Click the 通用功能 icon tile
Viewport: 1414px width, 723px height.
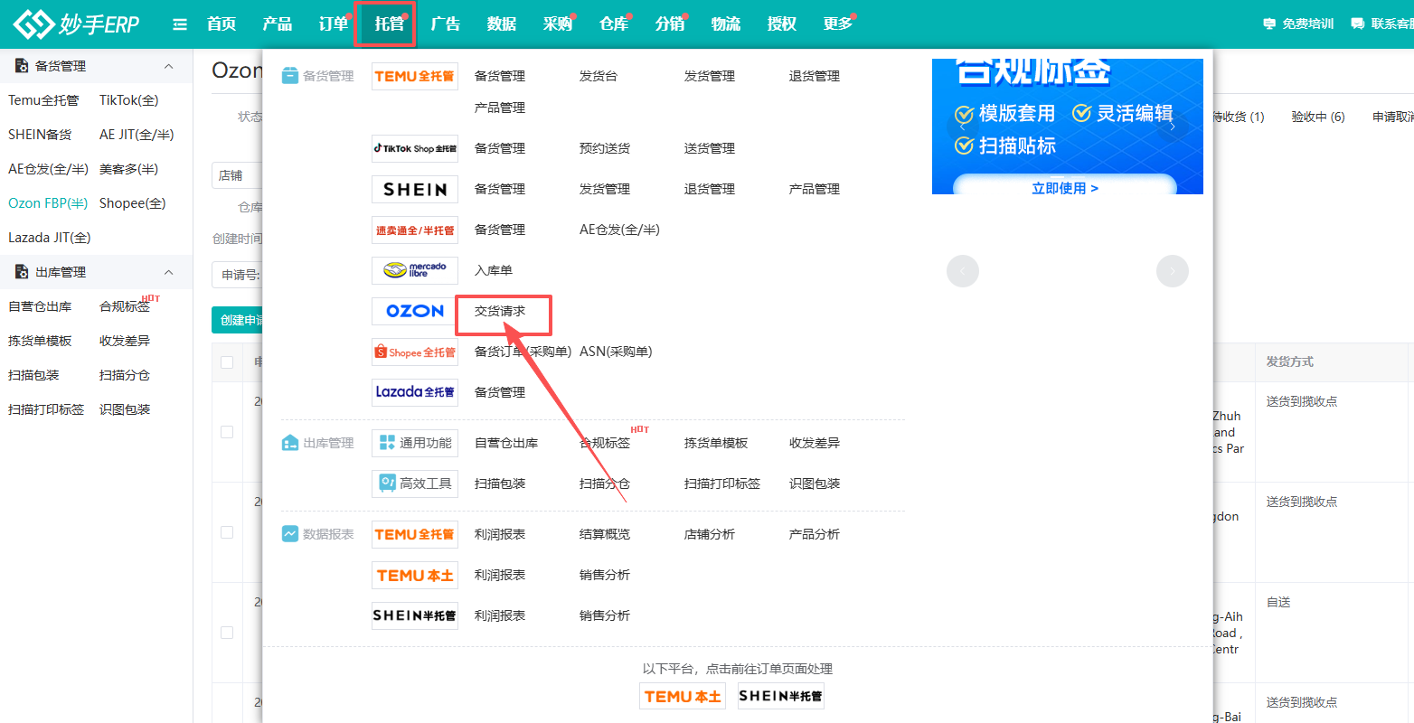click(x=415, y=443)
